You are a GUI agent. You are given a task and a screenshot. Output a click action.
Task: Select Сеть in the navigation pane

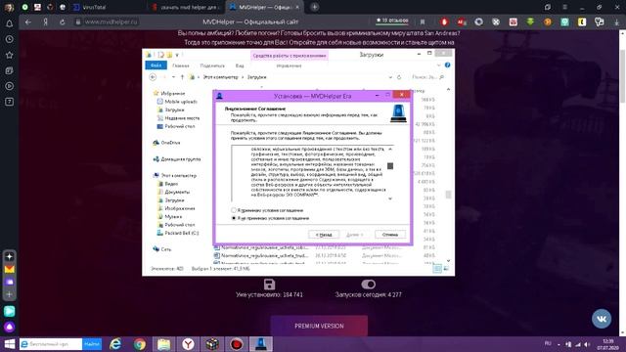pyautogui.click(x=165, y=249)
